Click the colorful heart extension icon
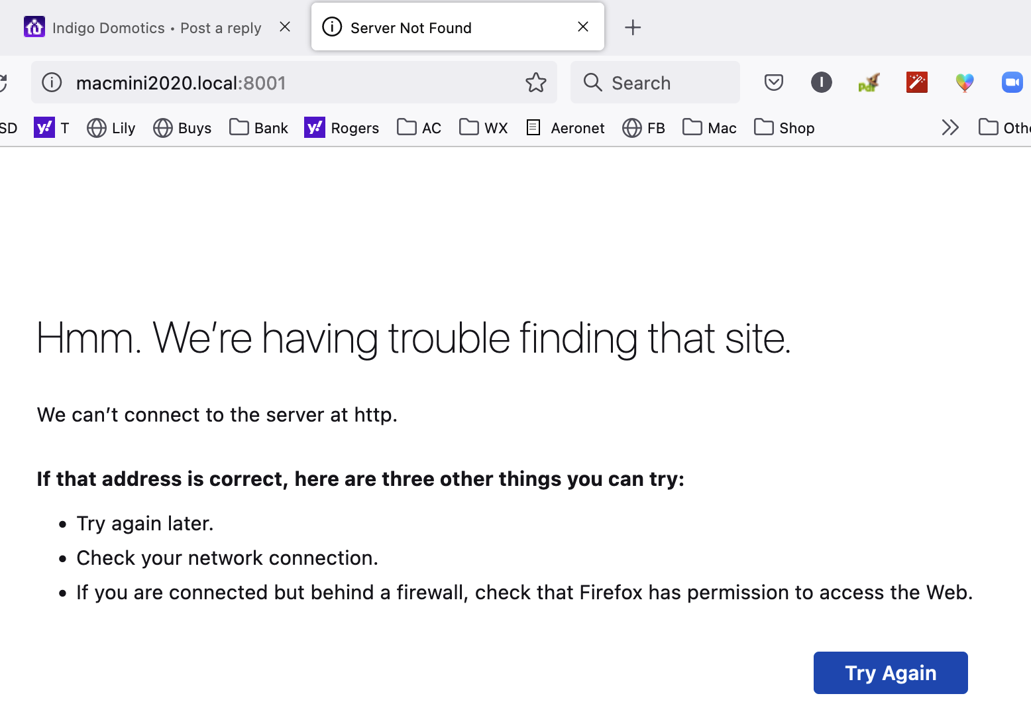The height and width of the screenshot is (704, 1031). [965, 82]
